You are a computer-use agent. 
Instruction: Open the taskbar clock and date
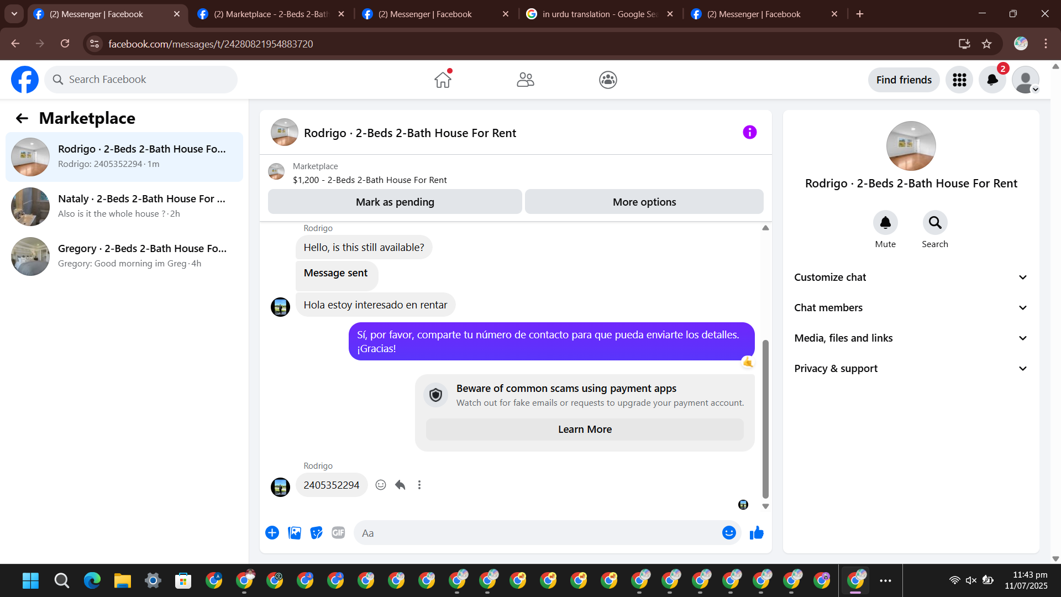1026,580
